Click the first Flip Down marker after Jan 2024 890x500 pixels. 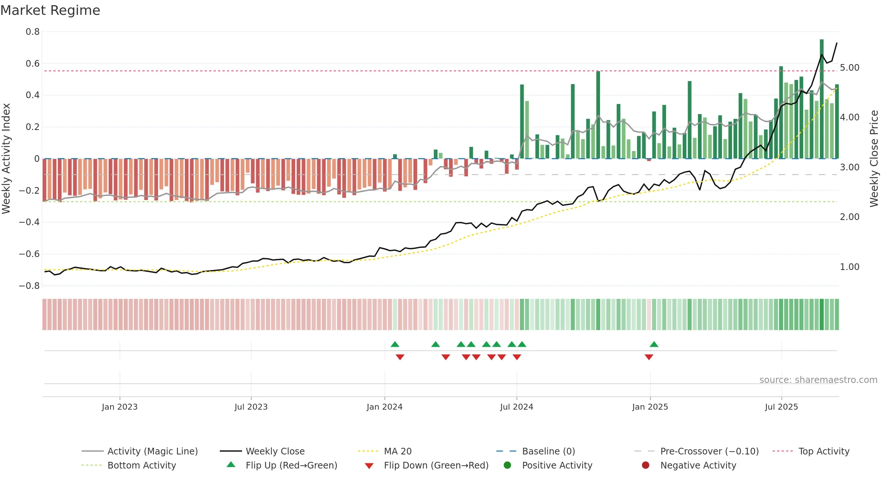[400, 357]
